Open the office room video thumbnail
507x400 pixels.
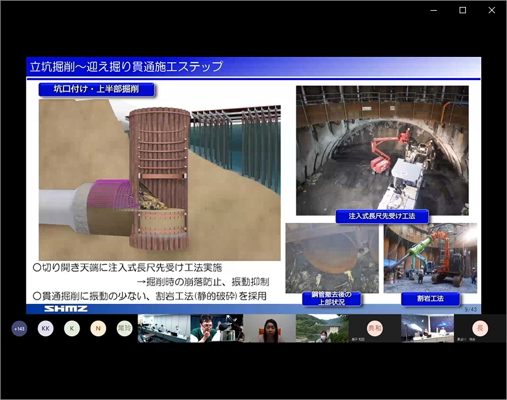click(x=164, y=329)
